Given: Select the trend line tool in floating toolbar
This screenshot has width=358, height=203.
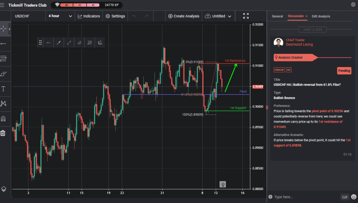Looking at the screenshot, I should point(59,42).
